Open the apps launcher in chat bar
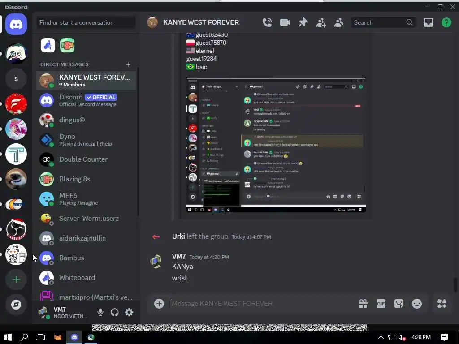 click(442, 304)
